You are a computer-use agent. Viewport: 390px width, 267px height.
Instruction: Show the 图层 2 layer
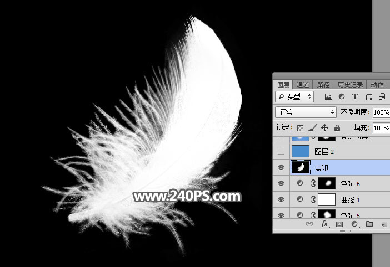coord(281,151)
